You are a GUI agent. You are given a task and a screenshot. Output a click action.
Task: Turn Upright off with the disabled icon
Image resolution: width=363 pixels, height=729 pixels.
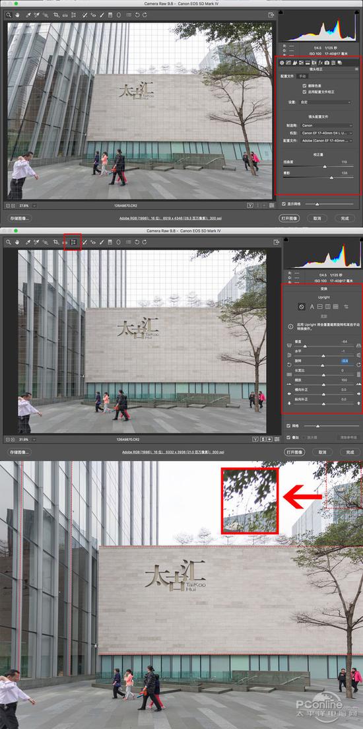302,307
